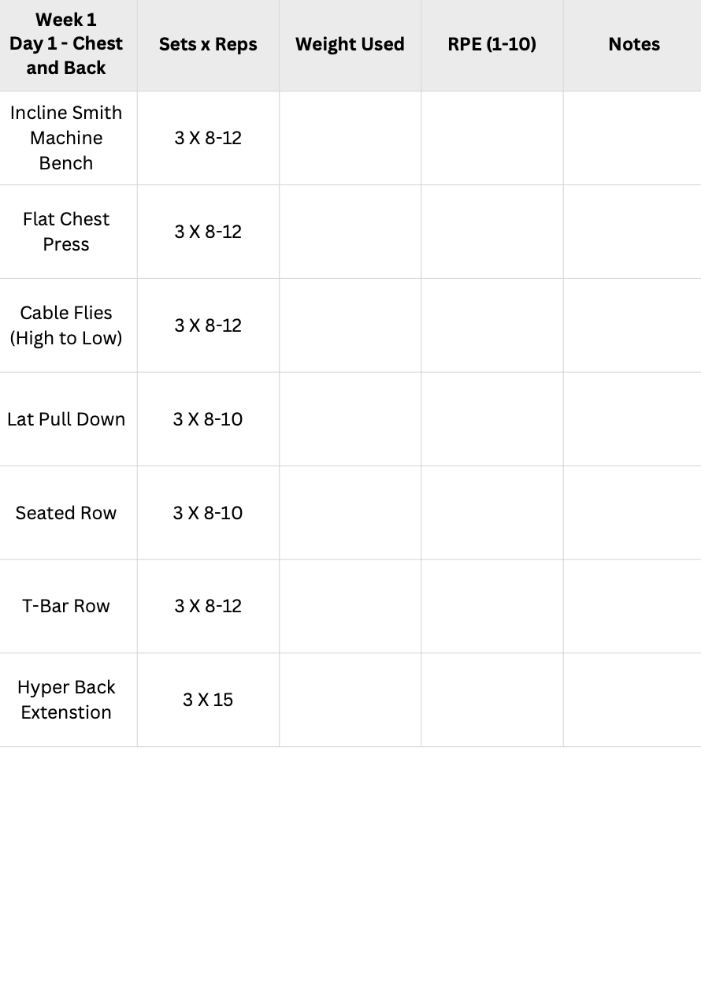Click RPE cell for T-Bar Row
This screenshot has height=996, width=701.
point(491,606)
